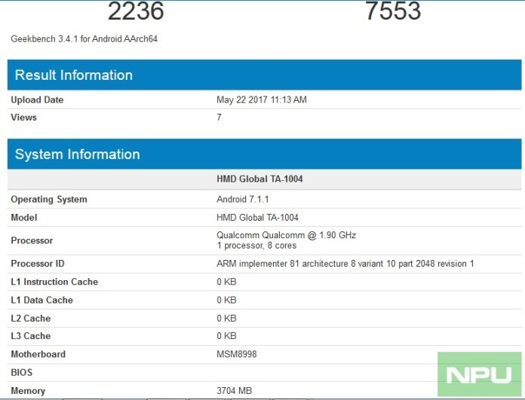This screenshot has height=400, width=525.
Task: Click the Processor ID label
Action: point(38,264)
